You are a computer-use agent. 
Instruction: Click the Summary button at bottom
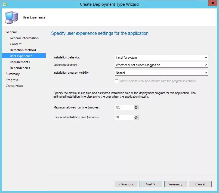click(175, 184)
